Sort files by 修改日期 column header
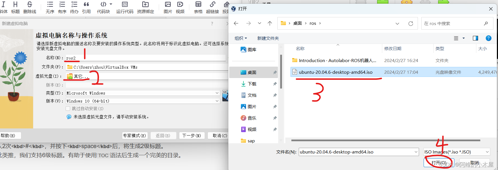Viewport: 498px width, 170px height. coord(393,49)
